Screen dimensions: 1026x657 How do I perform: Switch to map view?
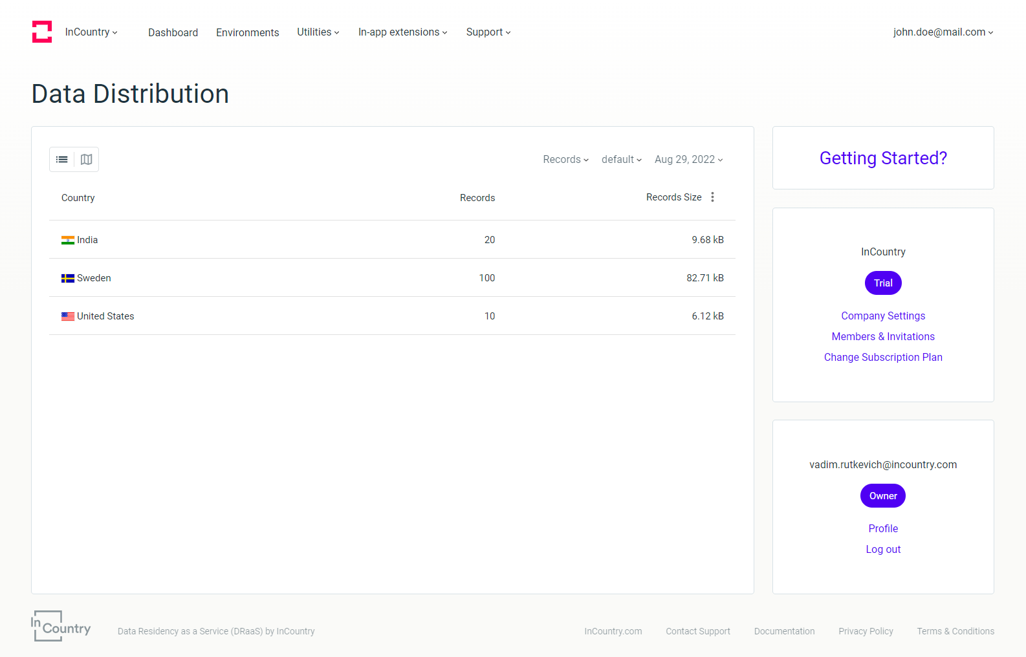86,160
